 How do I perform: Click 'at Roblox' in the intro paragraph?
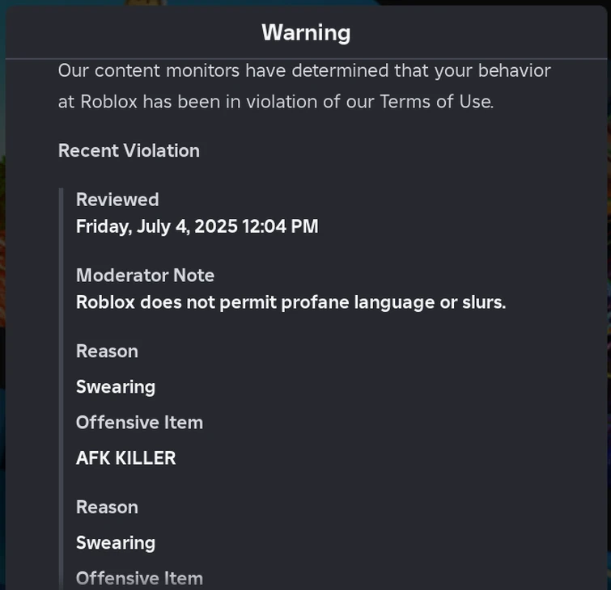pos(97,102)
